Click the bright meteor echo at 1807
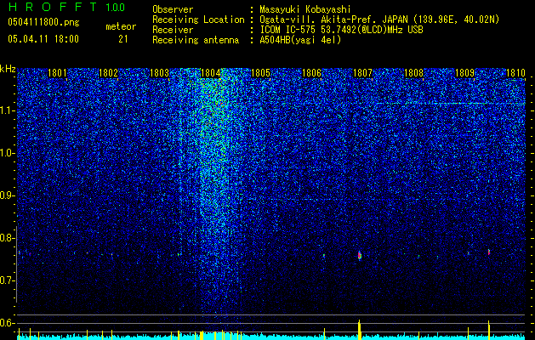The image size is (535, 340). pos(359,256)
